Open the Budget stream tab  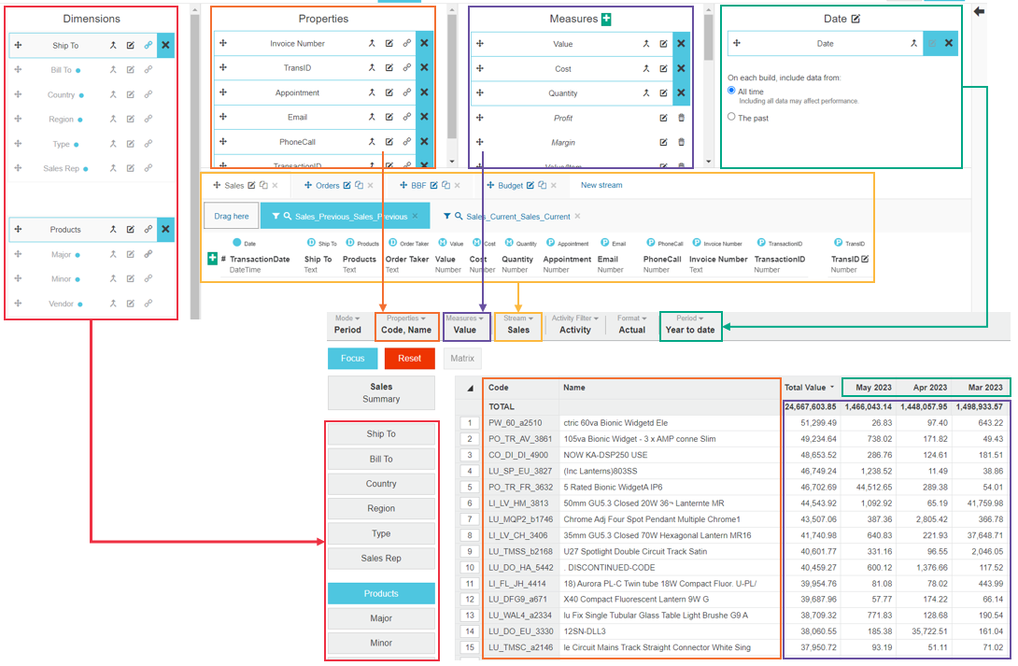tap(503, 185)
